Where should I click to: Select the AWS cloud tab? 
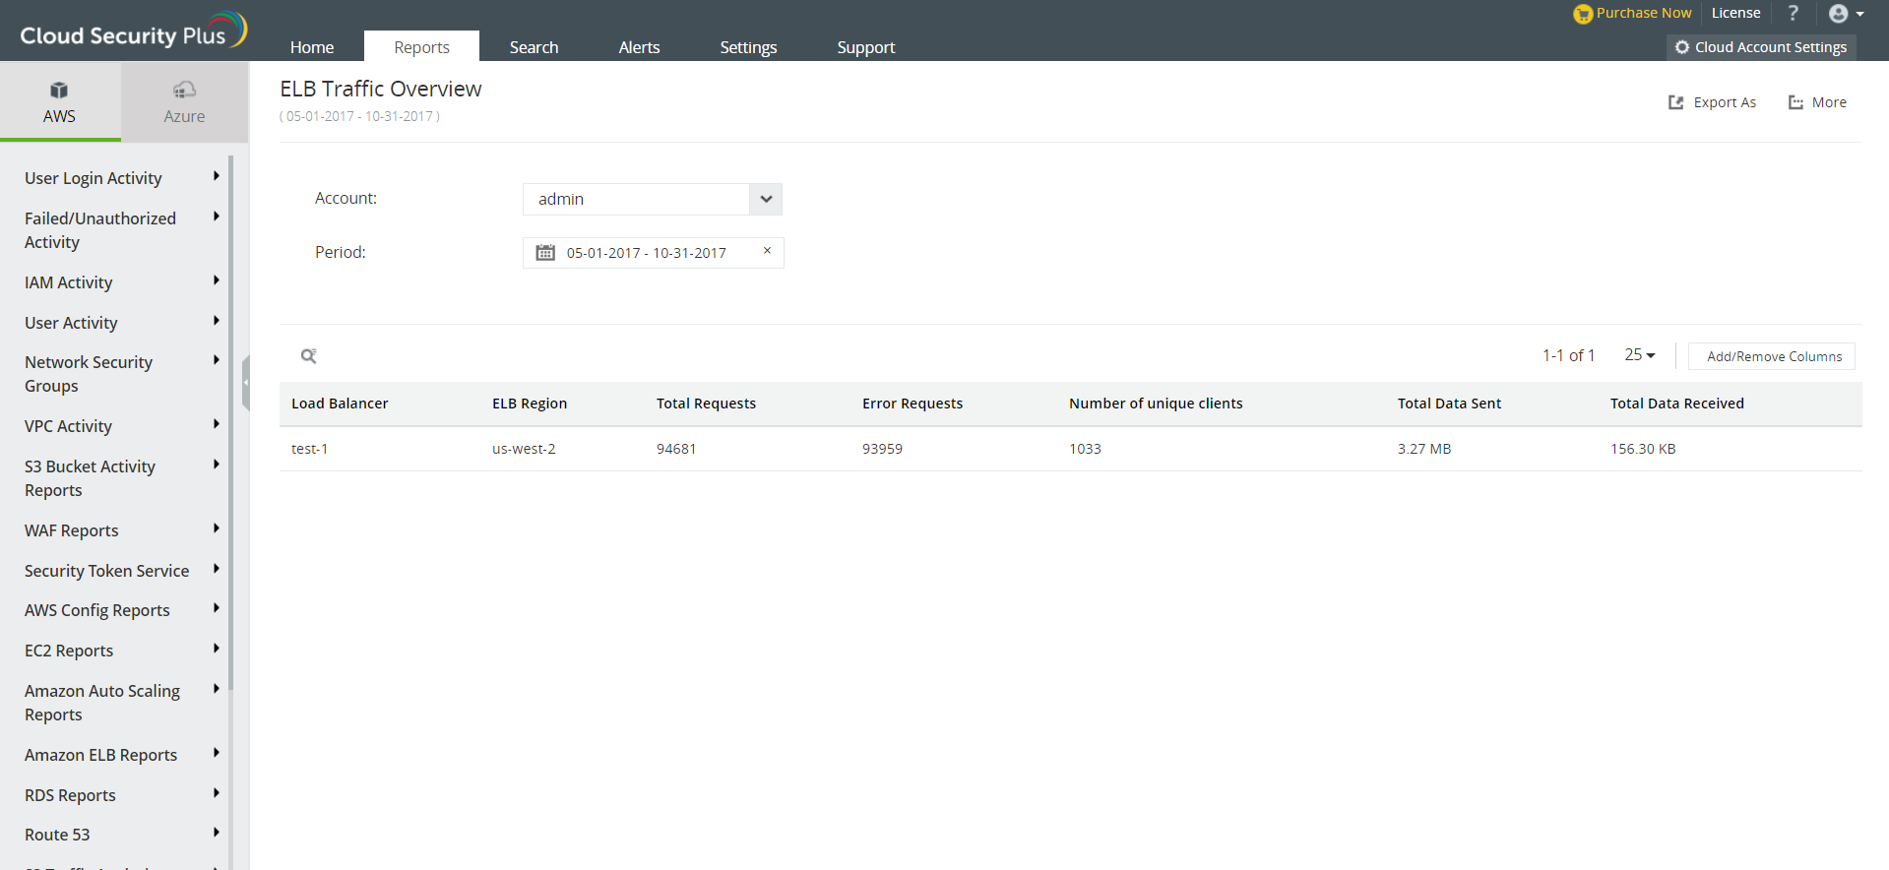(x=59, y=102)
